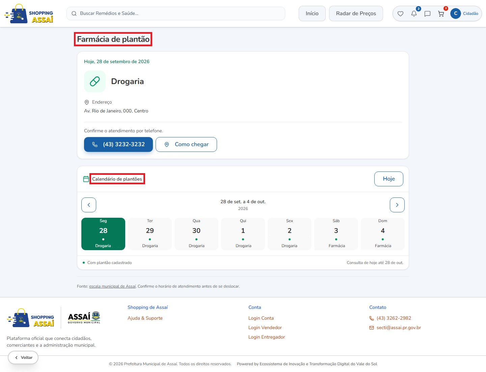This screenshot has height=372, width=486.
Task: Click the Cidadão user avatar
Action: coord(456,14)
